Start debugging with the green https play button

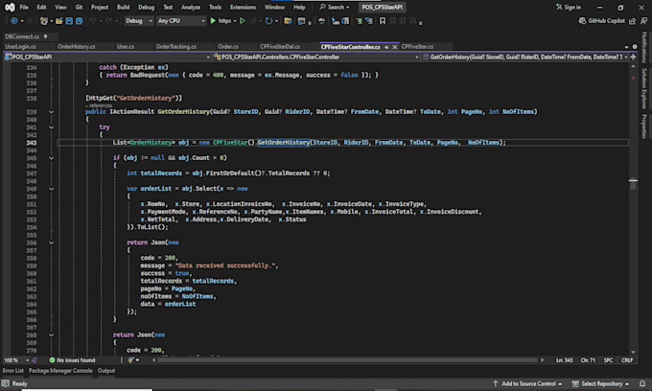pos(213,21)
